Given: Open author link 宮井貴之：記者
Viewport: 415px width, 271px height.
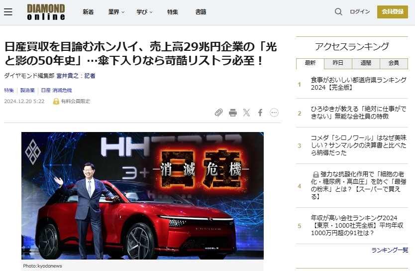Looking at the screenshot, I should [76, 76].
